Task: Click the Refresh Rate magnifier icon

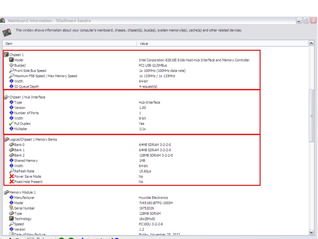Action: (x=11, y=171)
